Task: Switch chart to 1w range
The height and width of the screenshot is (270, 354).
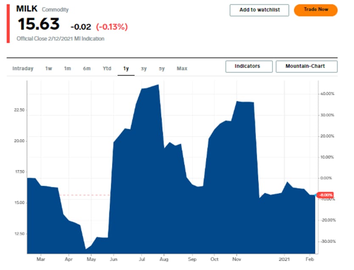Action: pyautogui.click(x=49, y=69)
